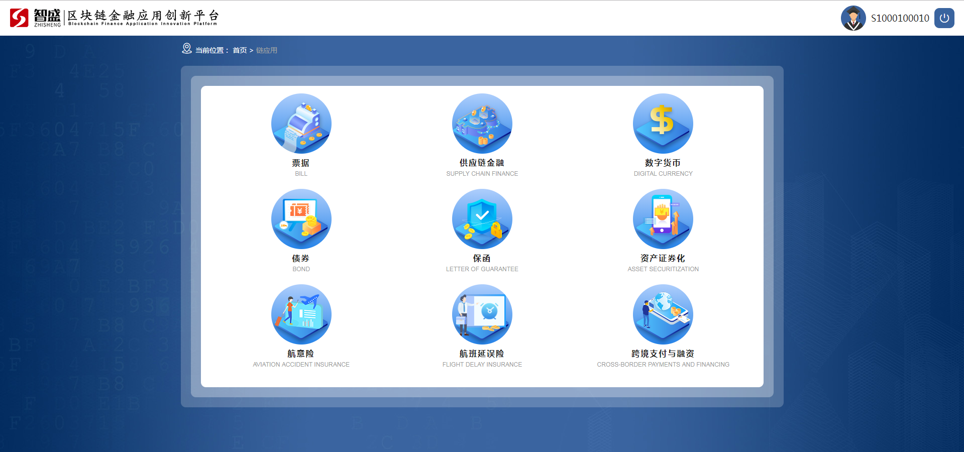
Task: Select the Letter of Guarantee shield icon
Action: click(x=482, y=219)
